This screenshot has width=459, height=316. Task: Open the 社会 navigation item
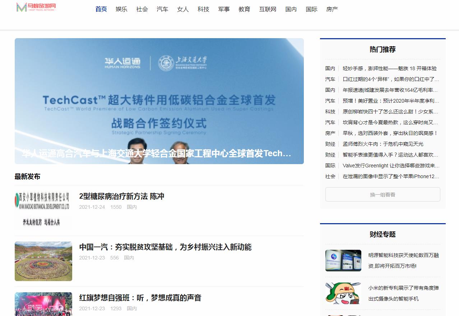tap(142, 9)
